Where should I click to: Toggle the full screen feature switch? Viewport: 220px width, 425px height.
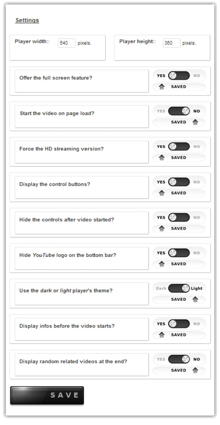(x=179, y=76)
